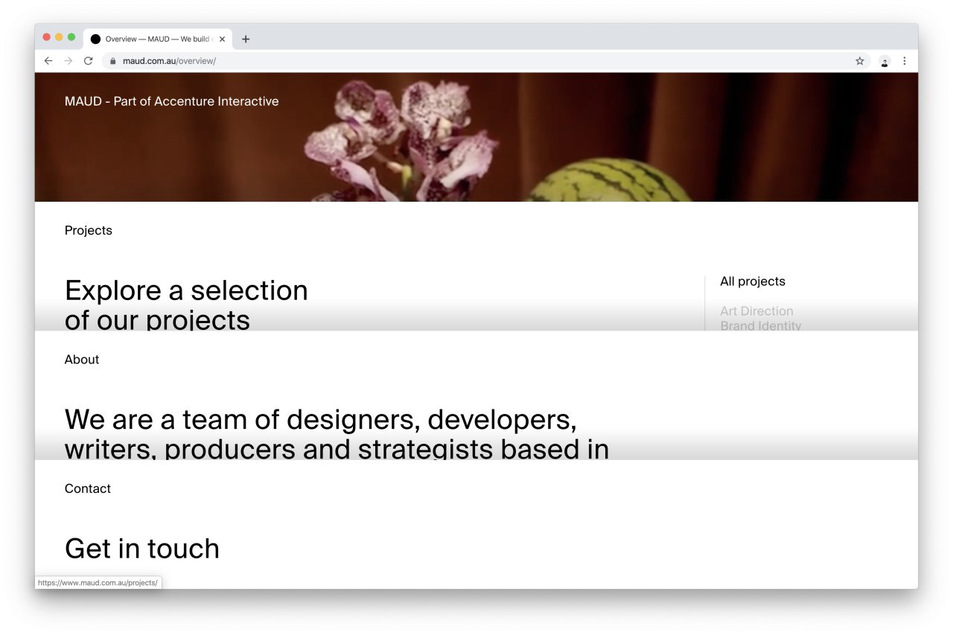Open the Projects section label

pyautogui.click(x=89, y=231)
